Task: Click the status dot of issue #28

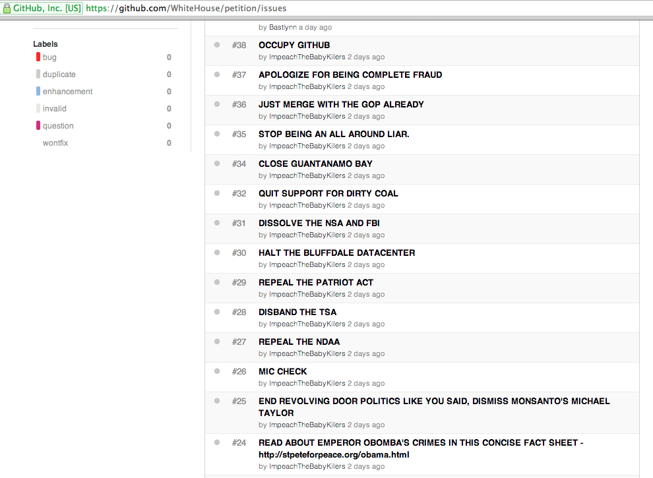Action: click(x=217, y=312)
